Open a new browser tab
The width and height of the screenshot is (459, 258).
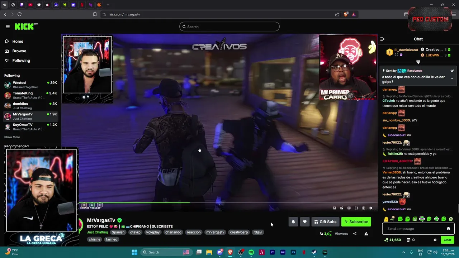(108, 5)
